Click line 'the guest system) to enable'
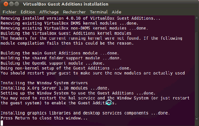Screen dimensions: 199x126 point(58,103)
